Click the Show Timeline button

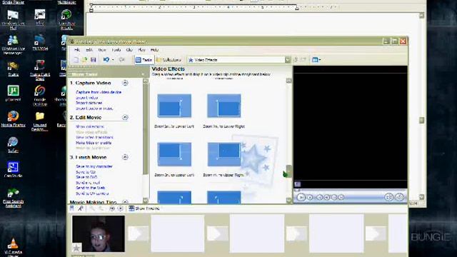coord(144,208)
